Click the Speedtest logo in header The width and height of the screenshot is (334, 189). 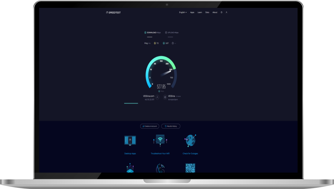point(113,12)
